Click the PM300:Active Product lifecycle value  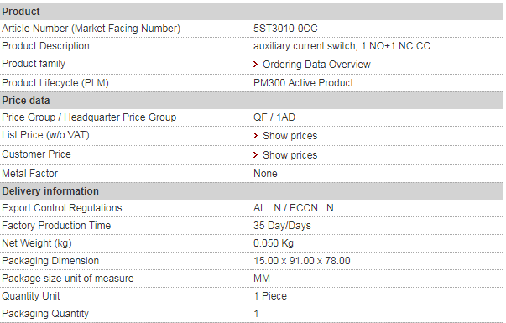(x=303, y=83)
